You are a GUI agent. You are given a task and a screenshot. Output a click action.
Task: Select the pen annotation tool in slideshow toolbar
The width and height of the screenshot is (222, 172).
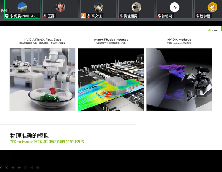coord(7,167)
